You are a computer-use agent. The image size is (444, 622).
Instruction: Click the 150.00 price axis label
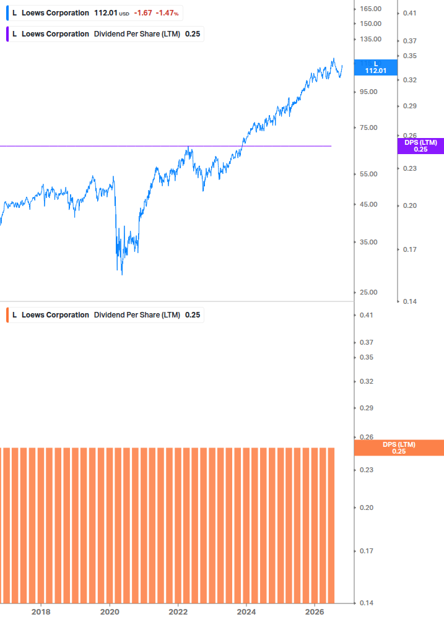pyautogui.click(x=370, y=24)
